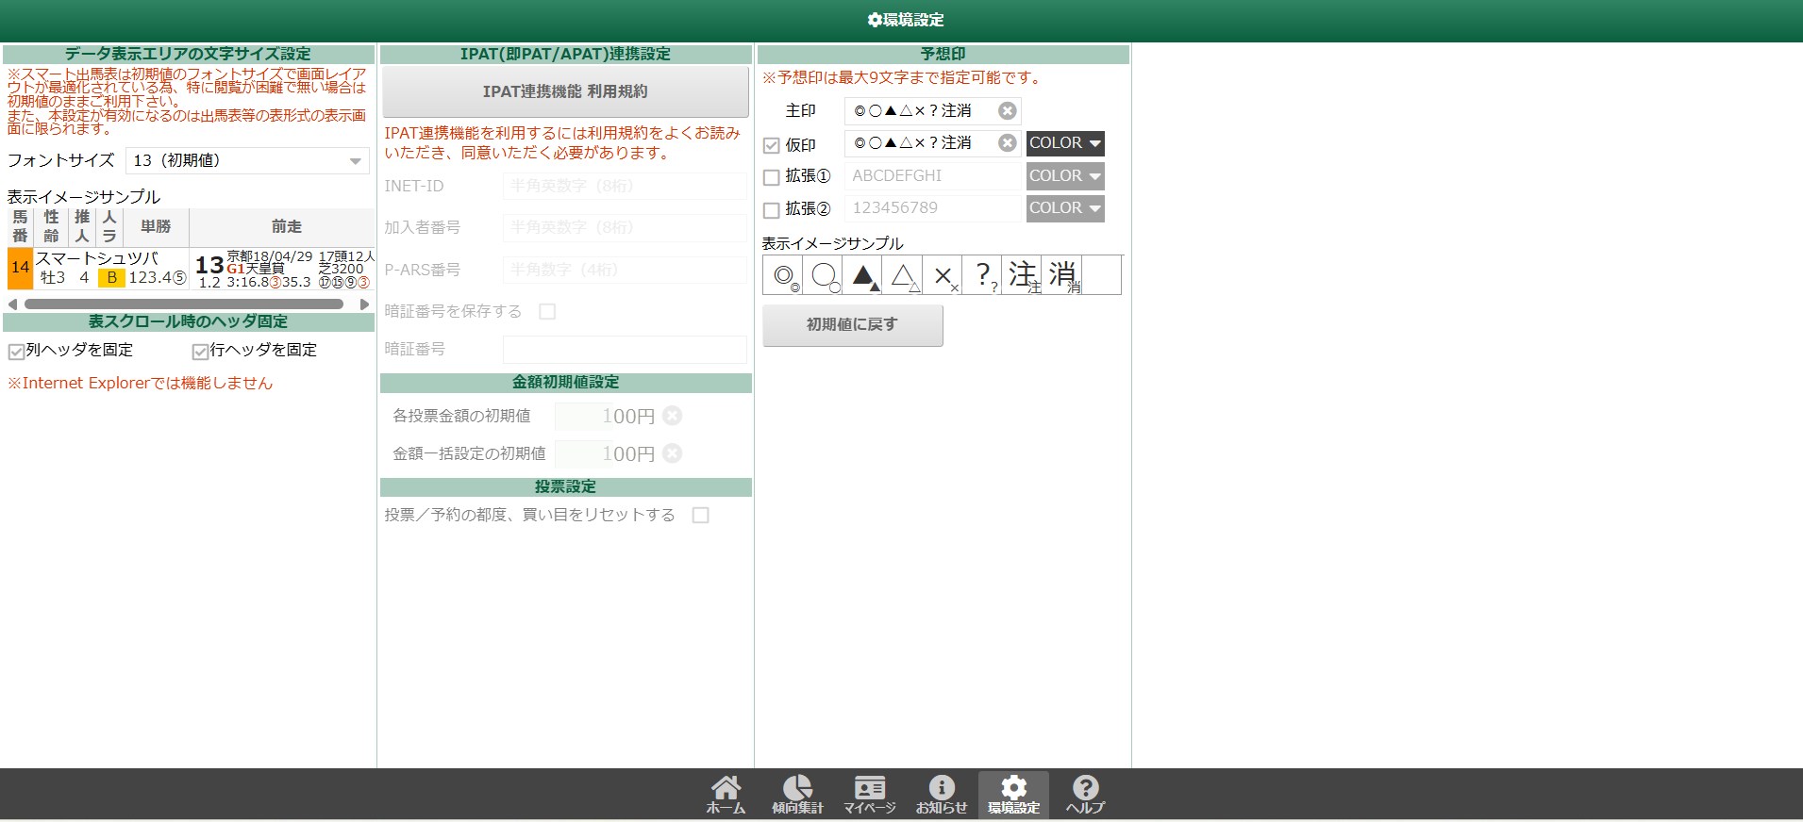Open the お知らせ info icon
1803x822 pixels.
click(x=942, y=794)
